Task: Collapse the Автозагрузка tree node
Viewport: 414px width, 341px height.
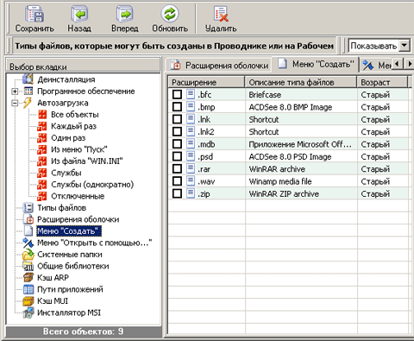Action: click(x=15, y=103)
